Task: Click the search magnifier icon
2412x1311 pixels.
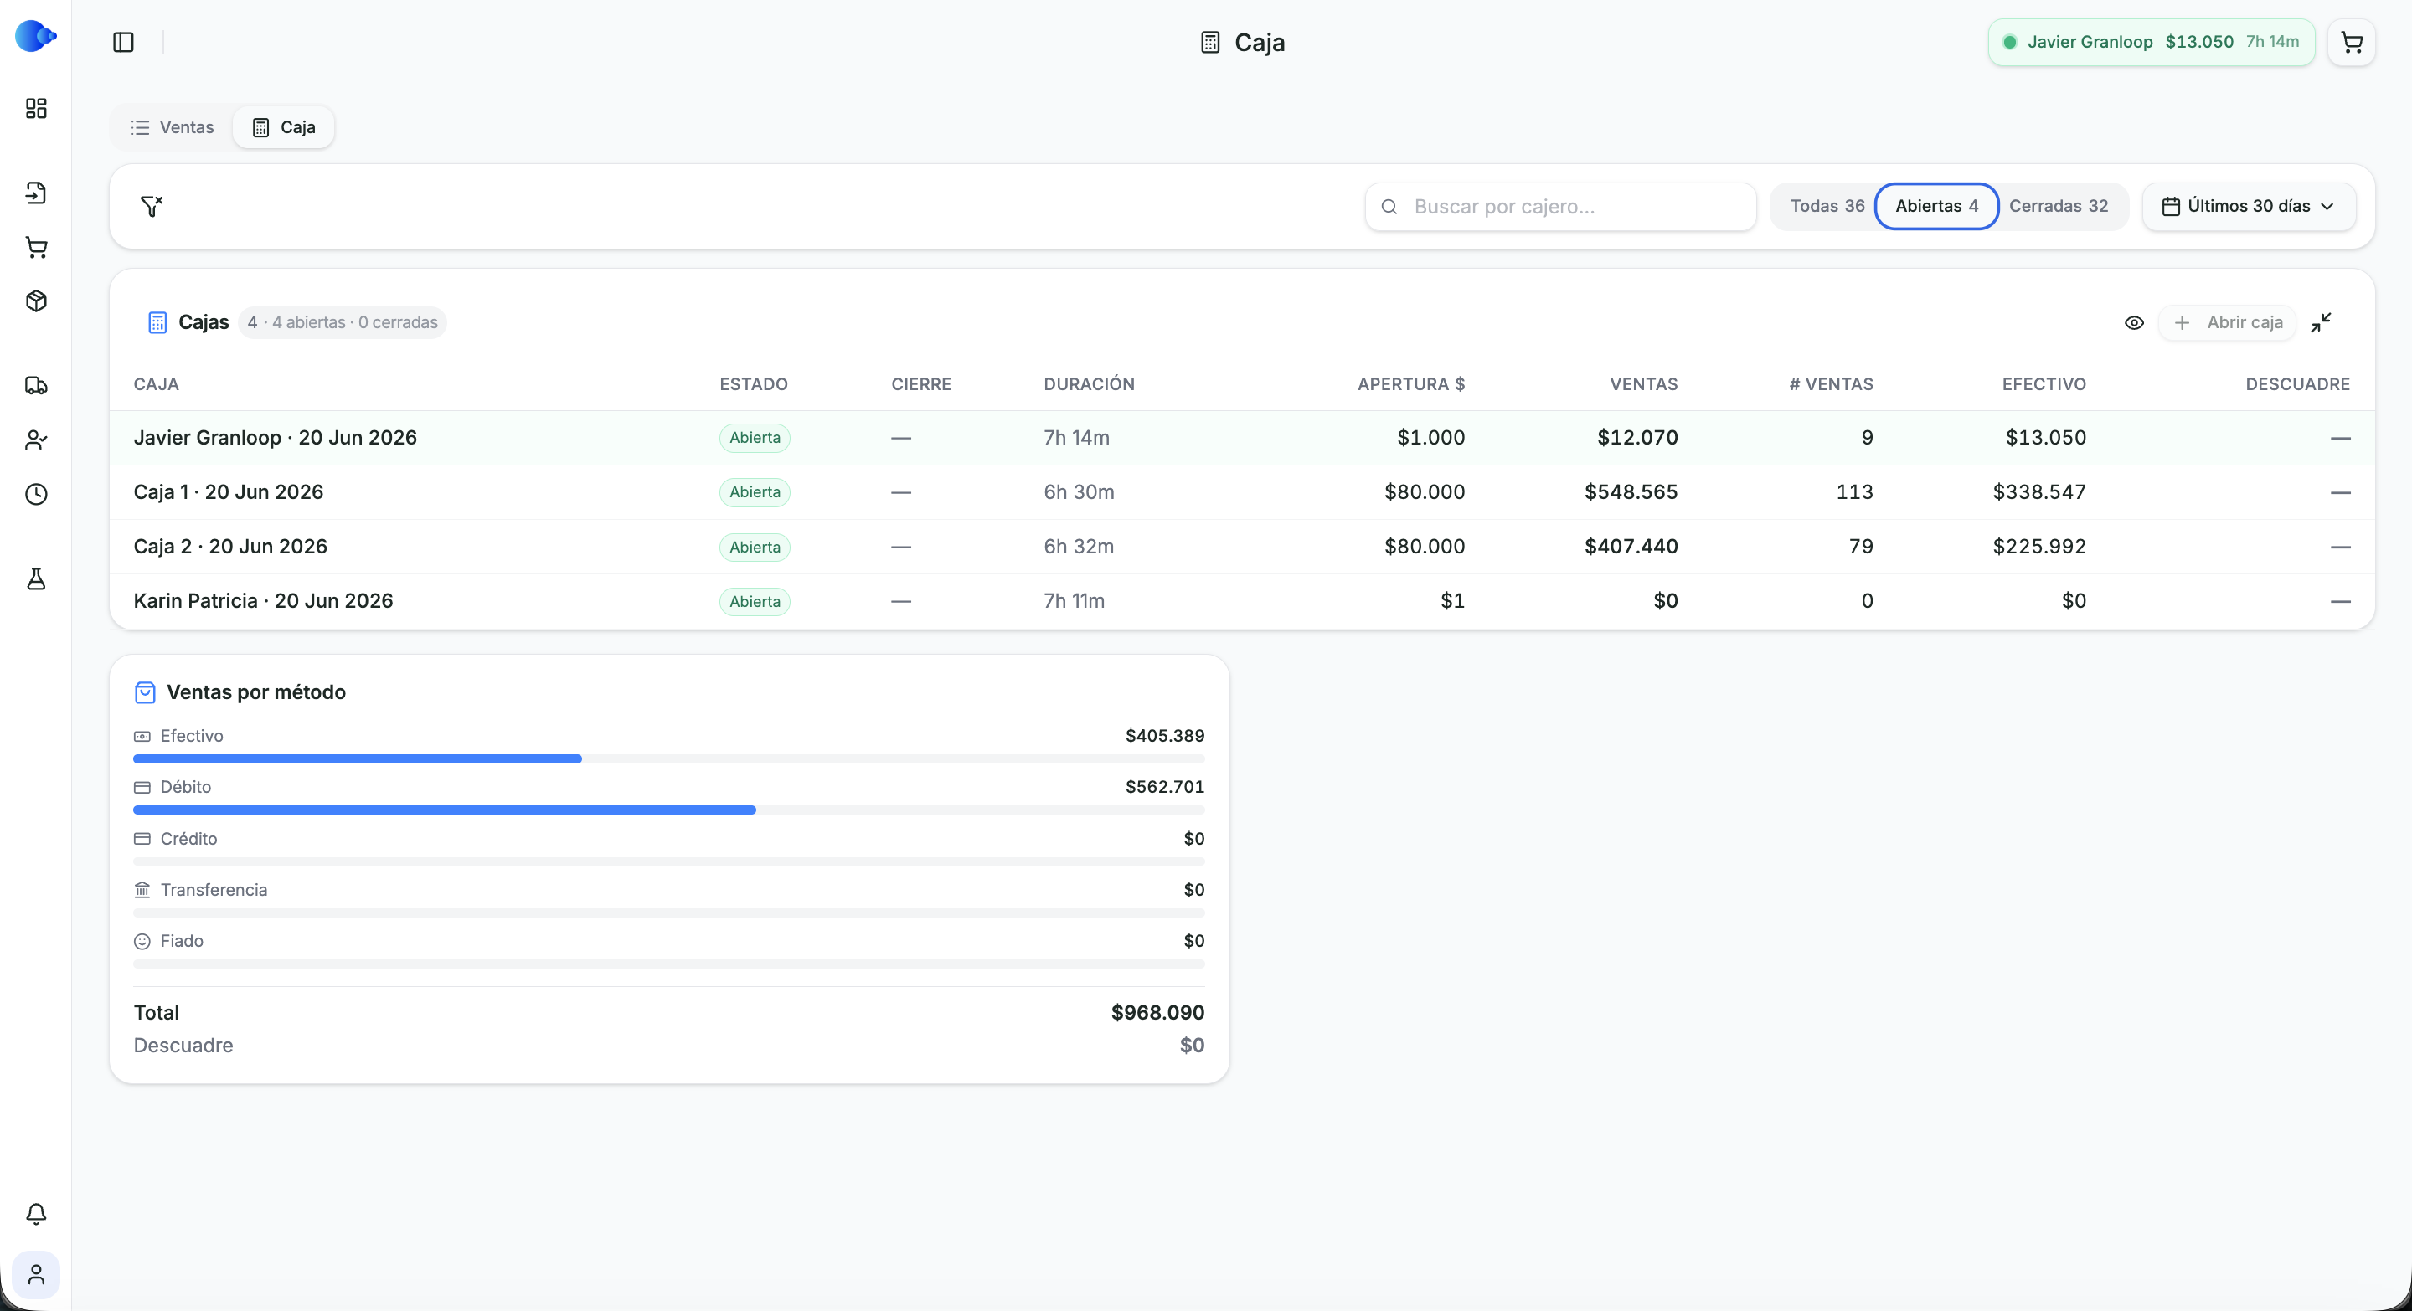Action: click(x=1389, y=207)
